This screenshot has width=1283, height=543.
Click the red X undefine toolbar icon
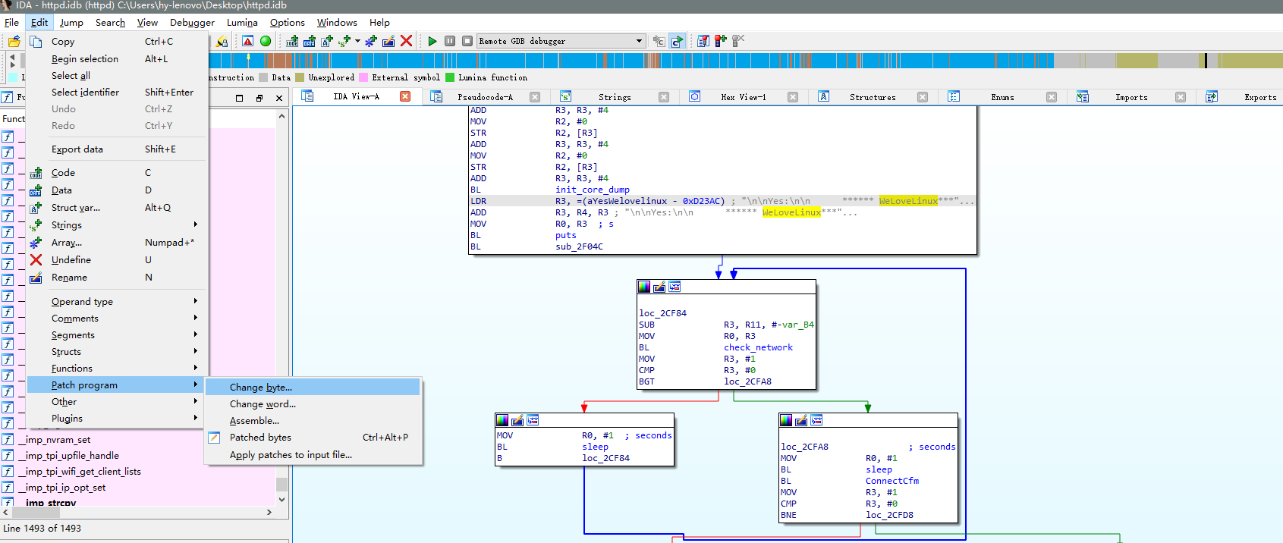(x=407, y=41)
